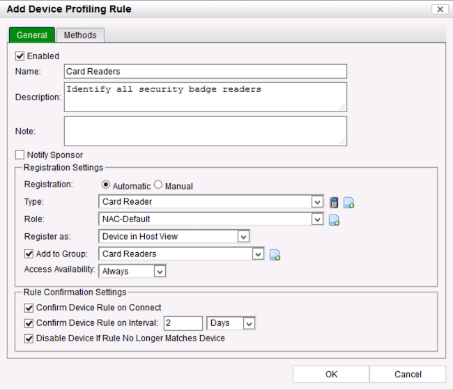The height and width of the screenshot is (390, 453).
Task: Open the Register as dropdown
Action: (243, 237)
